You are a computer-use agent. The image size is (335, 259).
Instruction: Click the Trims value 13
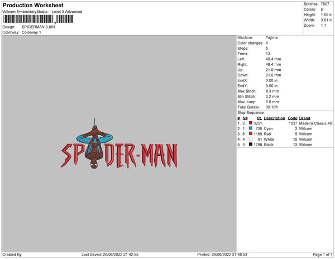tap(268, 54)
